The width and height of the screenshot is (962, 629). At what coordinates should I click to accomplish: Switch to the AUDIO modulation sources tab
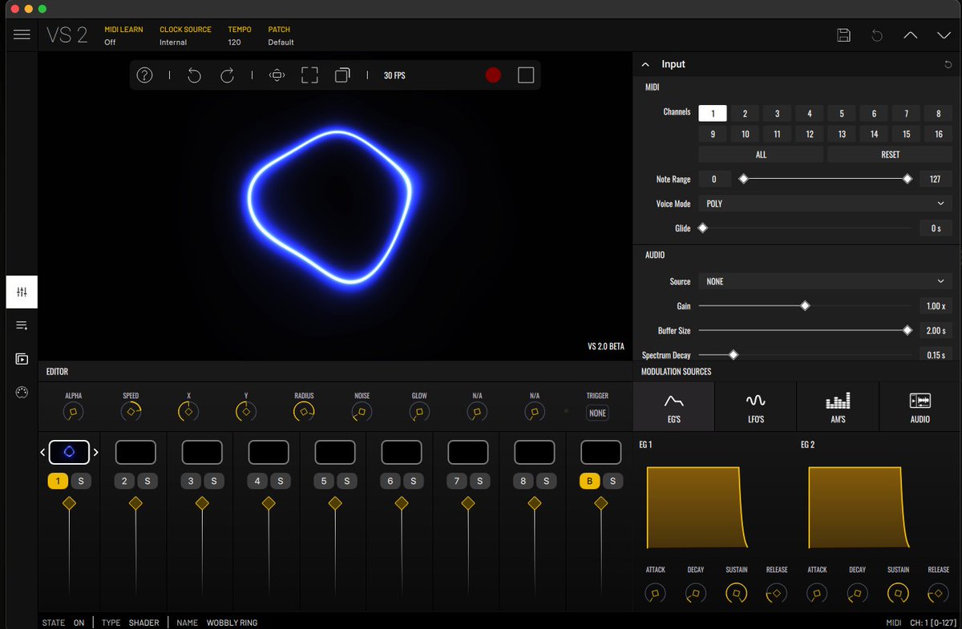click(x=919, y=407)
